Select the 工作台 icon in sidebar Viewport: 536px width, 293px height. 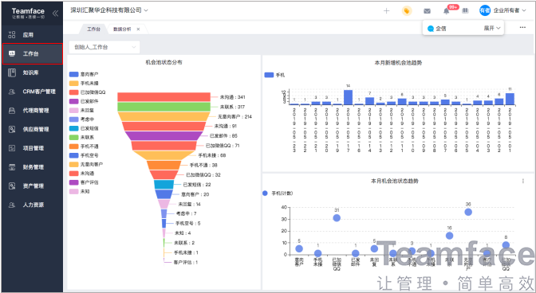pyautogui.click(x=12, y=53)
